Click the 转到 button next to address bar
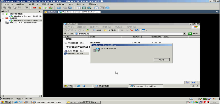The height and width of the screenshot is (104, 220). click(194, 34)
